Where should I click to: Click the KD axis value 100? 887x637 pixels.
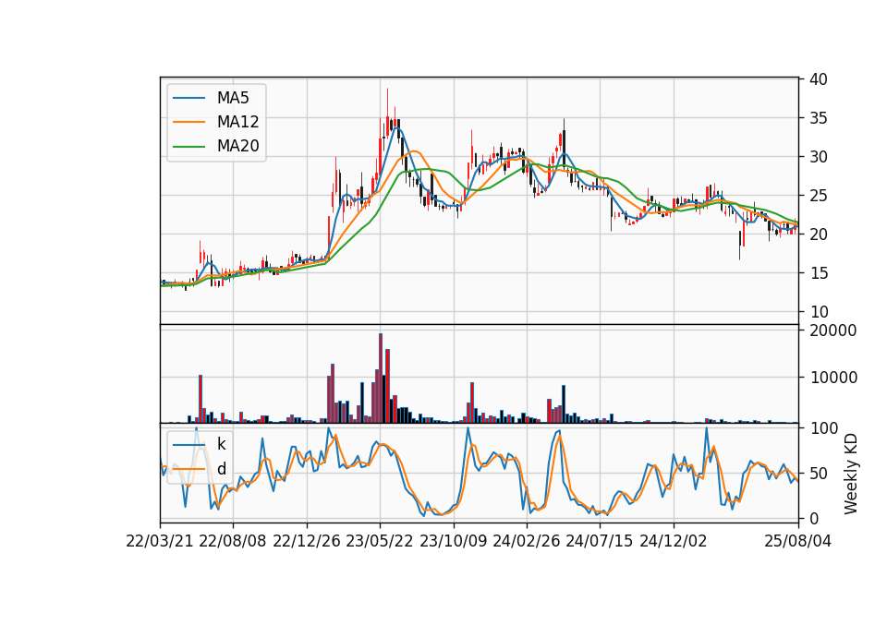(x=823, y=428)
